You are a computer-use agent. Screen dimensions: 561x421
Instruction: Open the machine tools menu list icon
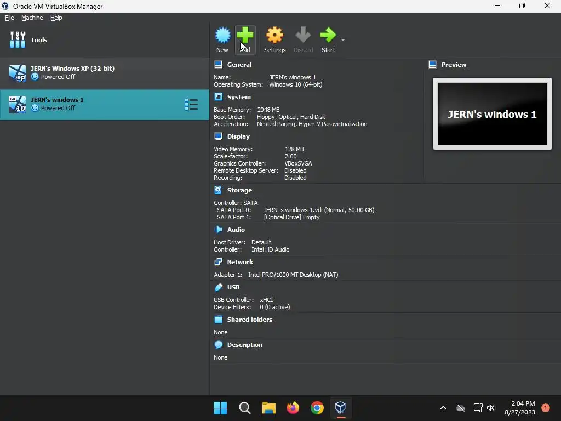click(191, 105)
